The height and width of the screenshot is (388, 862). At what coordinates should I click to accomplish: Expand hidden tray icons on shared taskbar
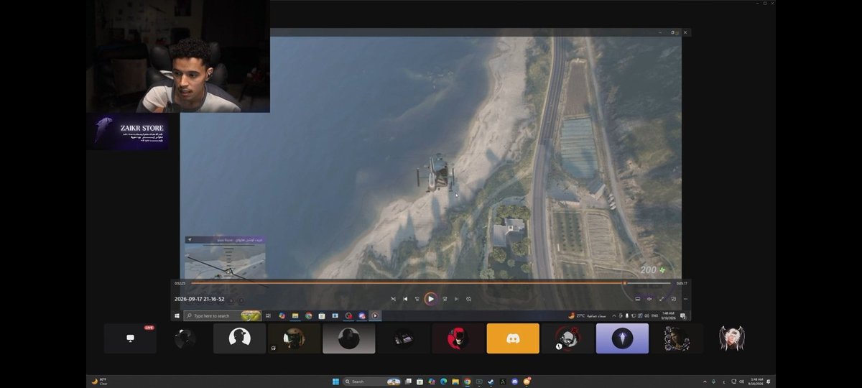point(613,315)
